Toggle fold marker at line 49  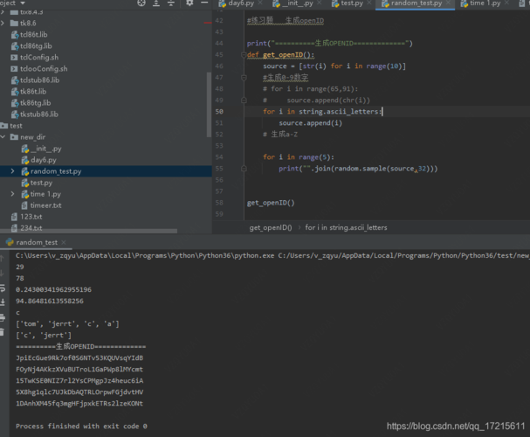244,101
